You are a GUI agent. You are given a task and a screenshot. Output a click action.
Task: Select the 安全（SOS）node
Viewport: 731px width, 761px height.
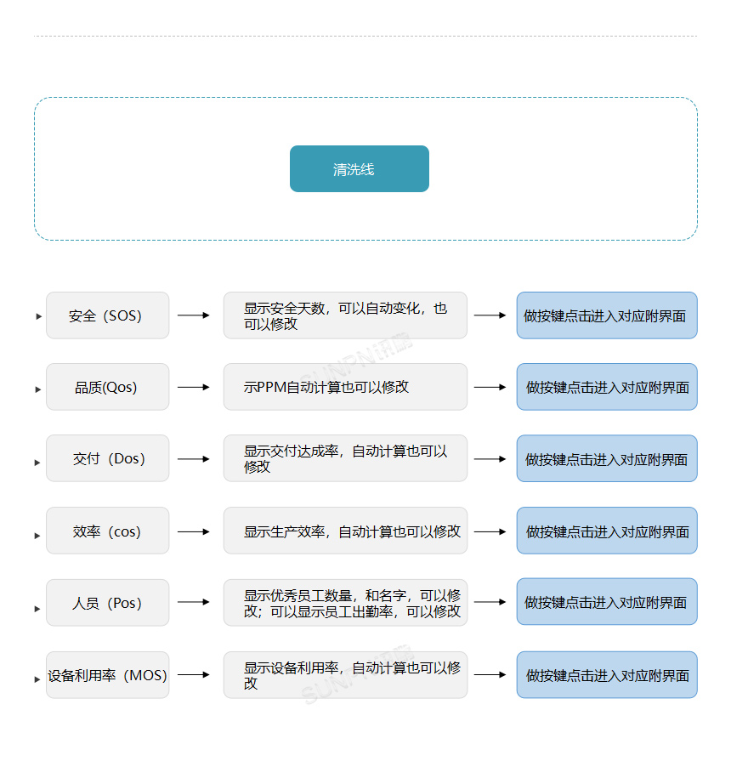(x=107, y=315)
